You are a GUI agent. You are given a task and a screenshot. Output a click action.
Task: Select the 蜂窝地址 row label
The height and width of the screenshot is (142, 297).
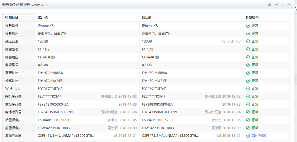point(12,81)
